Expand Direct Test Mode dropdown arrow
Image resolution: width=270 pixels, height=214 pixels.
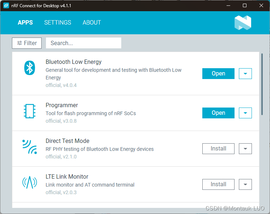[245, 149]
